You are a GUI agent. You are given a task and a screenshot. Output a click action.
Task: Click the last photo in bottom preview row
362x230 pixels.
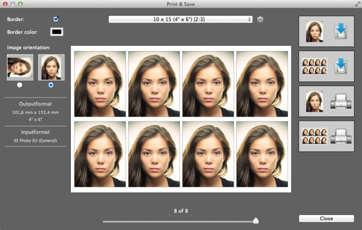[262, 154]
